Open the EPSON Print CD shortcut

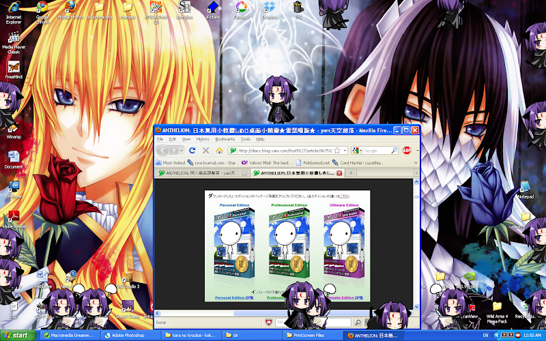click(x=156, y=11)
